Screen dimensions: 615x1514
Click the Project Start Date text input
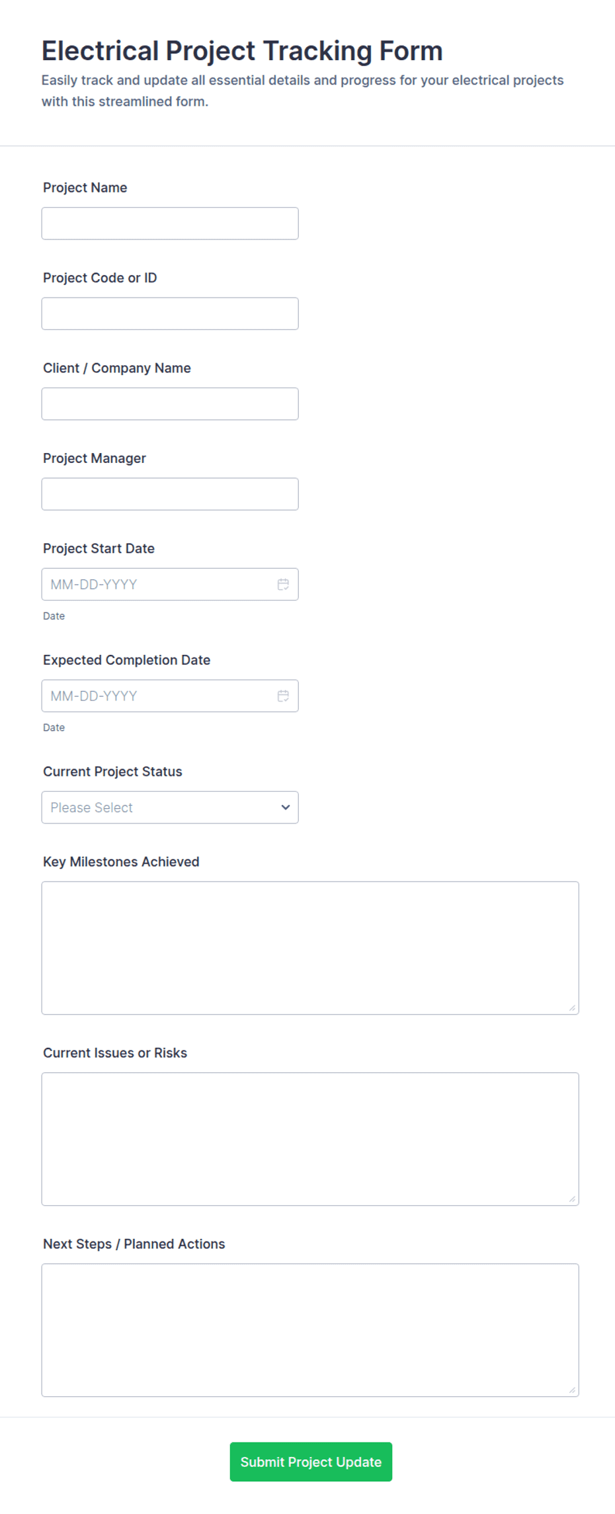[x=159, y=584]
